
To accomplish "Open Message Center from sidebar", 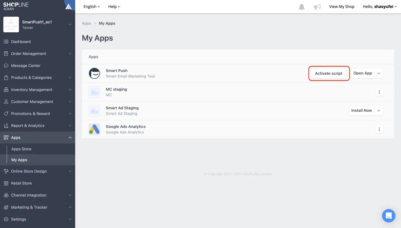I will click(x=26, y=66).
